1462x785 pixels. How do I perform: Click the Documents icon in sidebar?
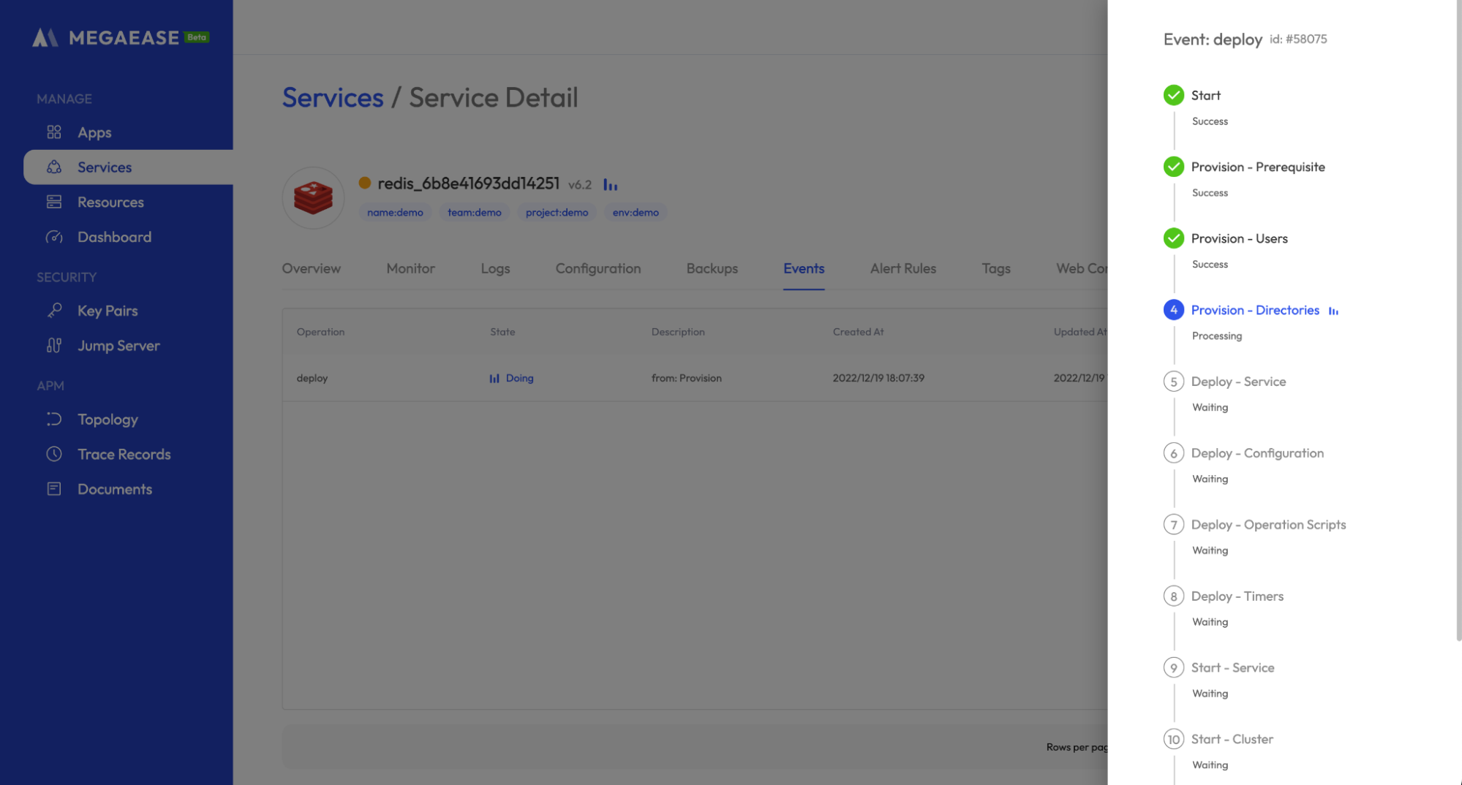click(54, 489)
